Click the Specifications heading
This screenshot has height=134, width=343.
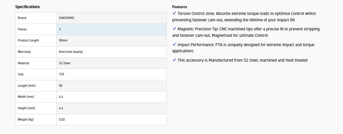tap(27, 7)
